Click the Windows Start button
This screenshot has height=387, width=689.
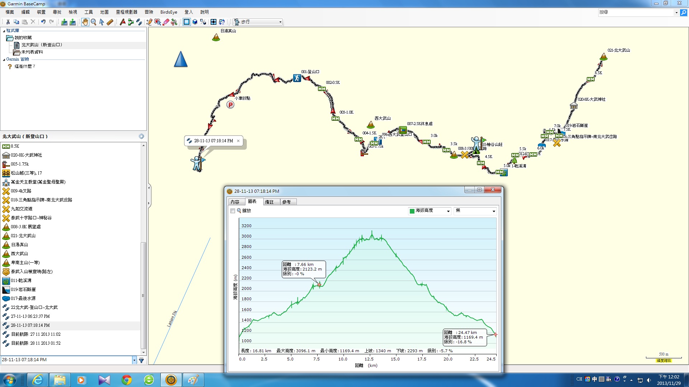click(9, 380)
